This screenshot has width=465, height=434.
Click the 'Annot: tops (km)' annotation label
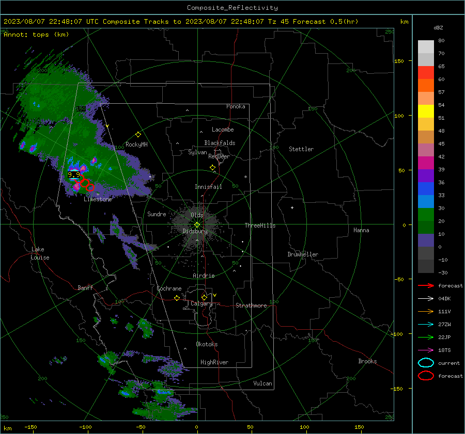click(x=36, y=35)
